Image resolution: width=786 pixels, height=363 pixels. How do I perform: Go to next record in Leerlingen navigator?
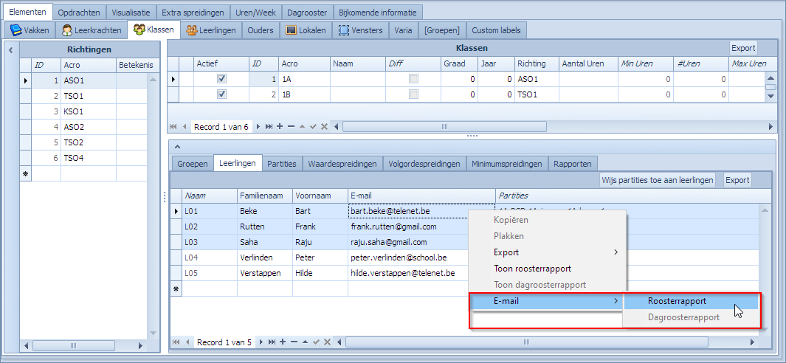[x=262, y=342]
